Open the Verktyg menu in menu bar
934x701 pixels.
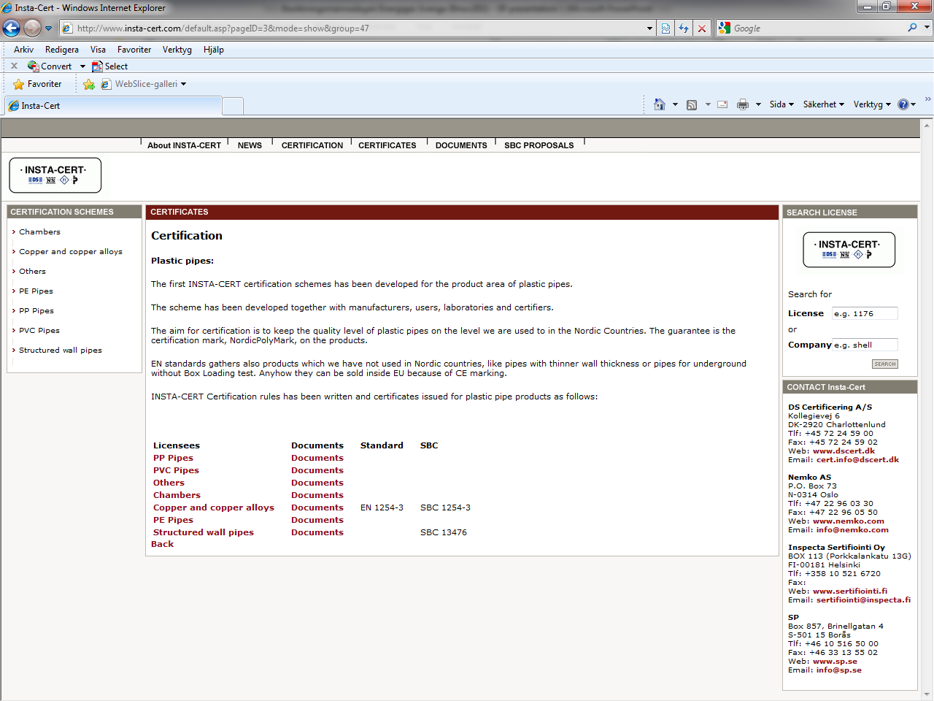pyautogui.click(x=177, y=50)
